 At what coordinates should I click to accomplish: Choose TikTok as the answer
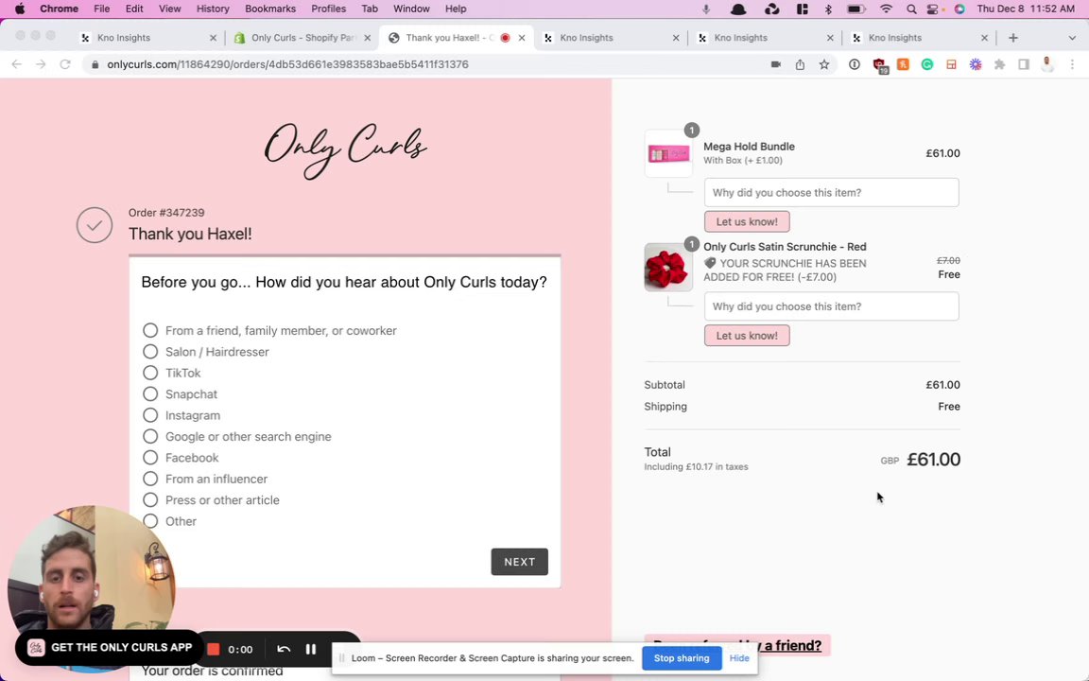pyautogui.click(x=150, y=373)
